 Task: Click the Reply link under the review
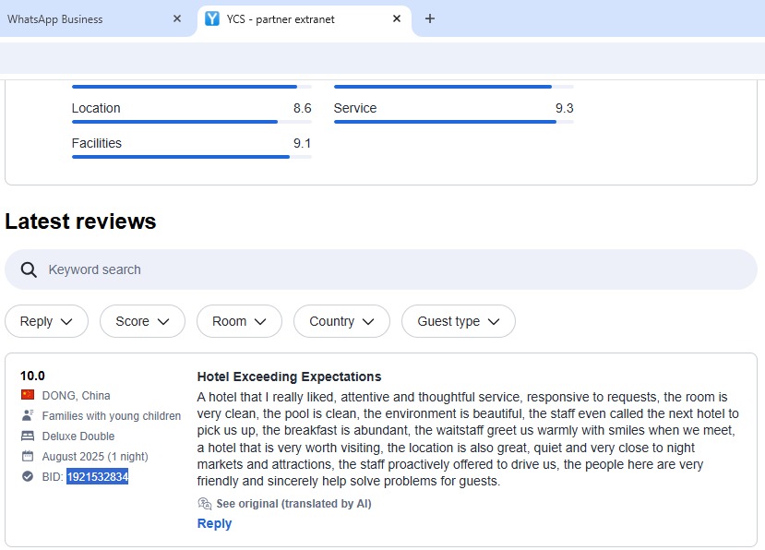[214, 524]
